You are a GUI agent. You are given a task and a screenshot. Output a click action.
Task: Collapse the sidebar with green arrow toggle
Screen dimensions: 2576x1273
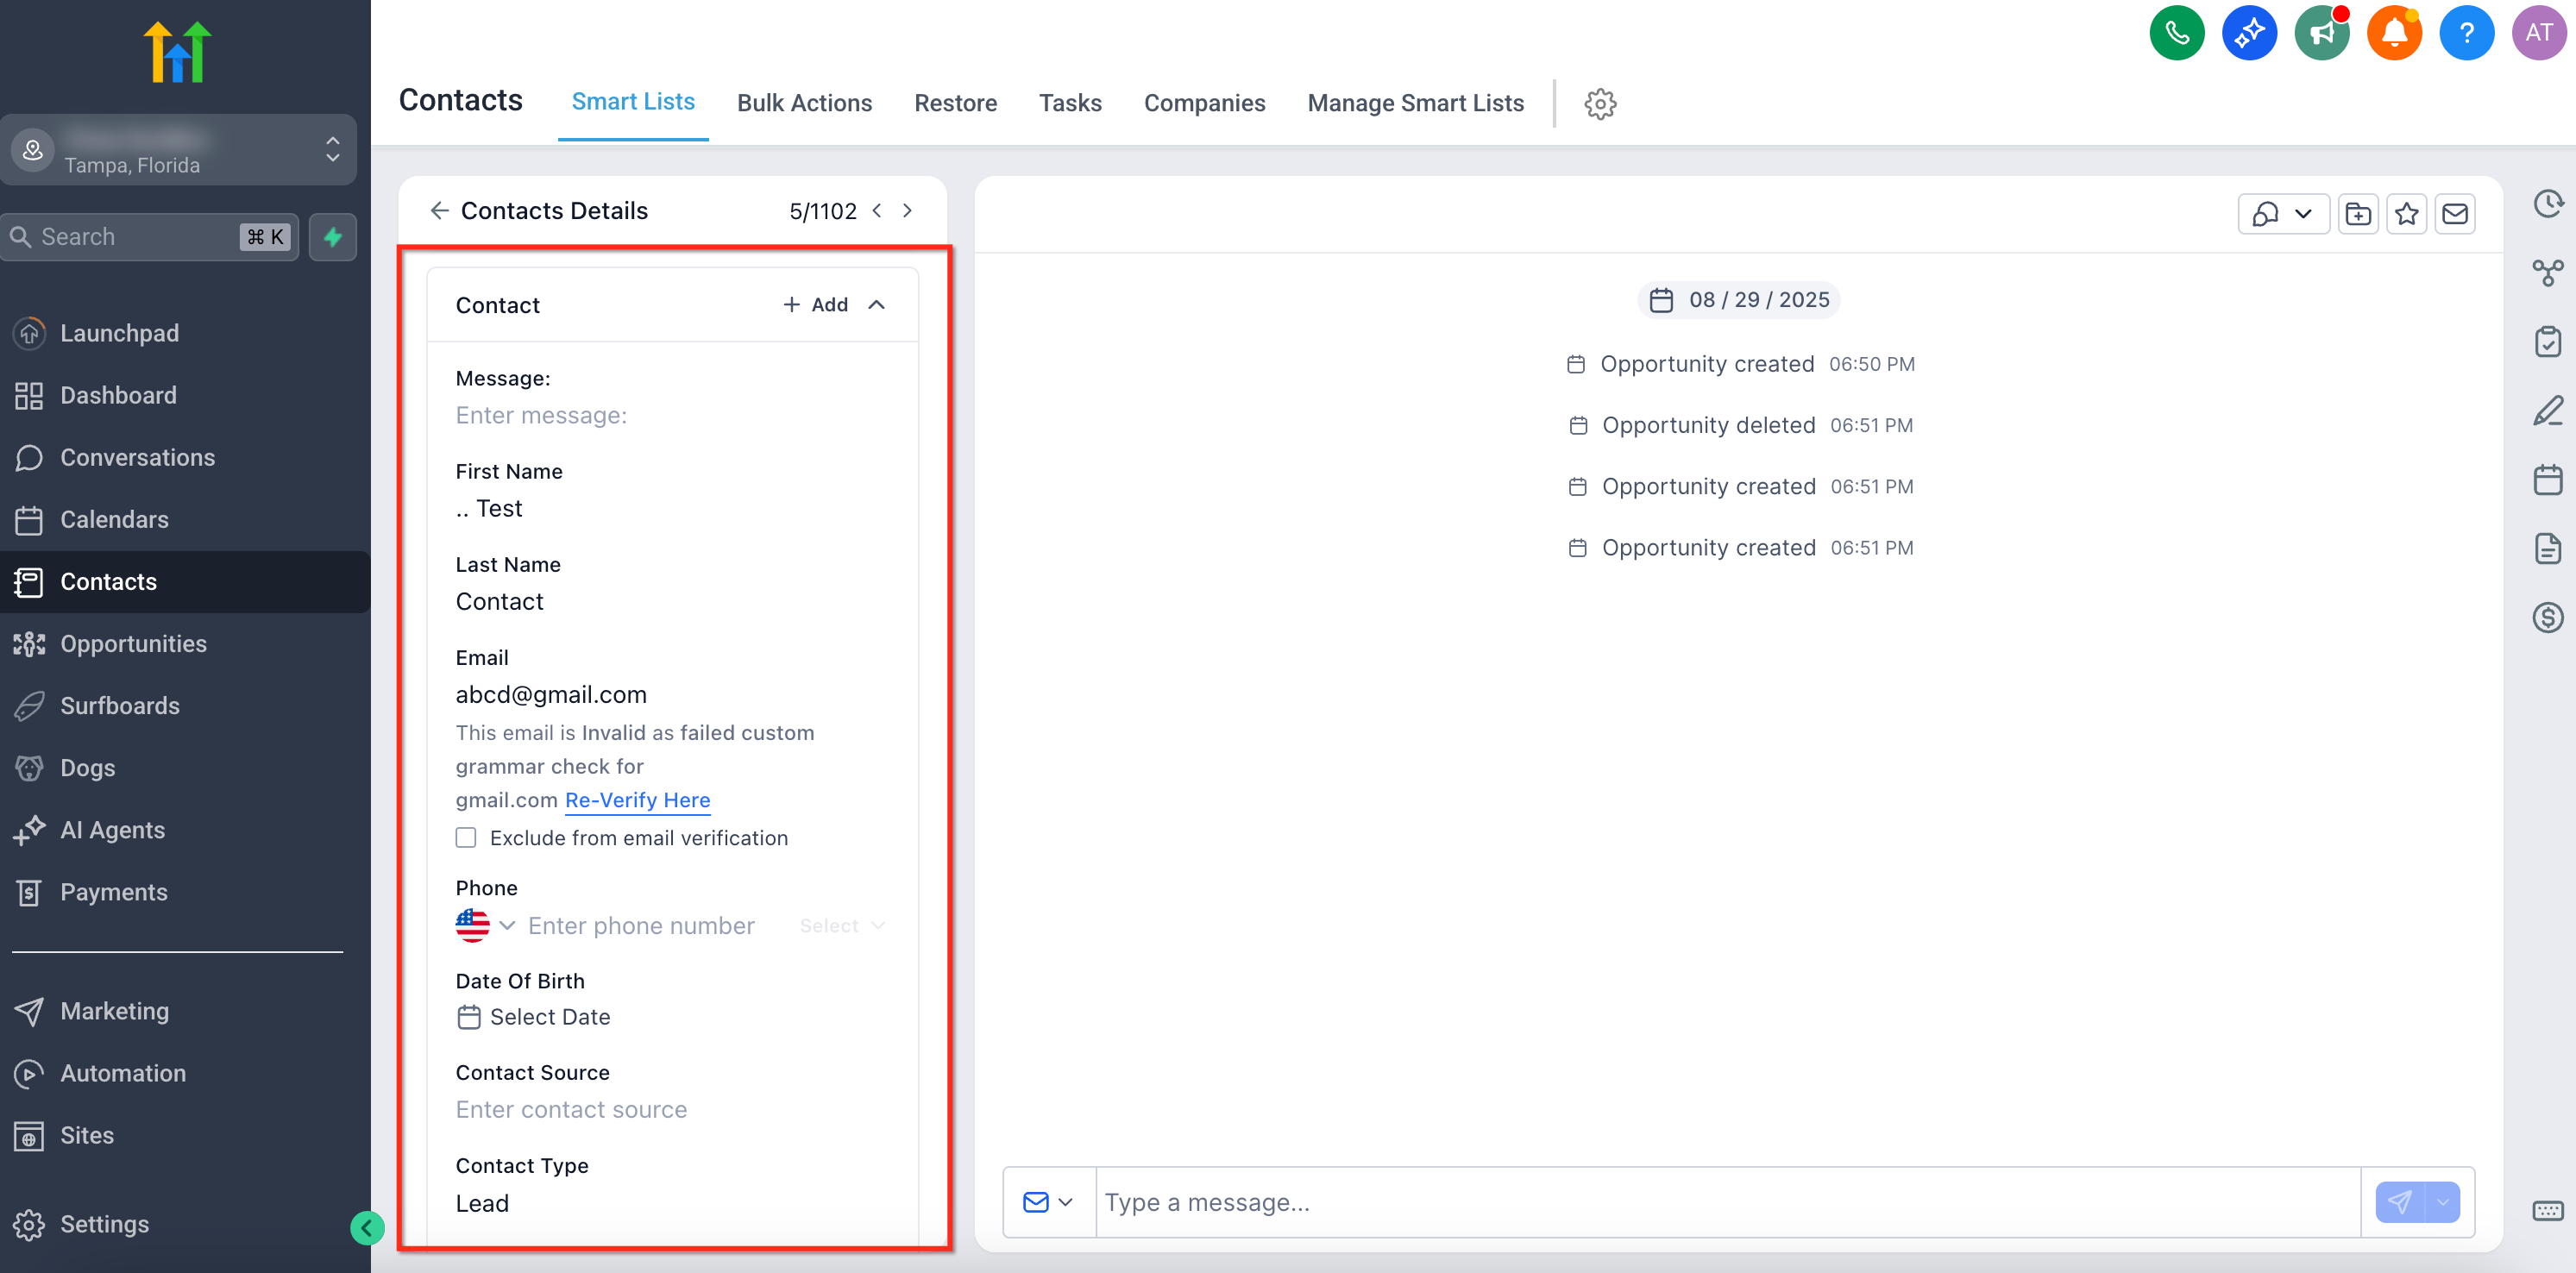click(x=367, y=1227)
